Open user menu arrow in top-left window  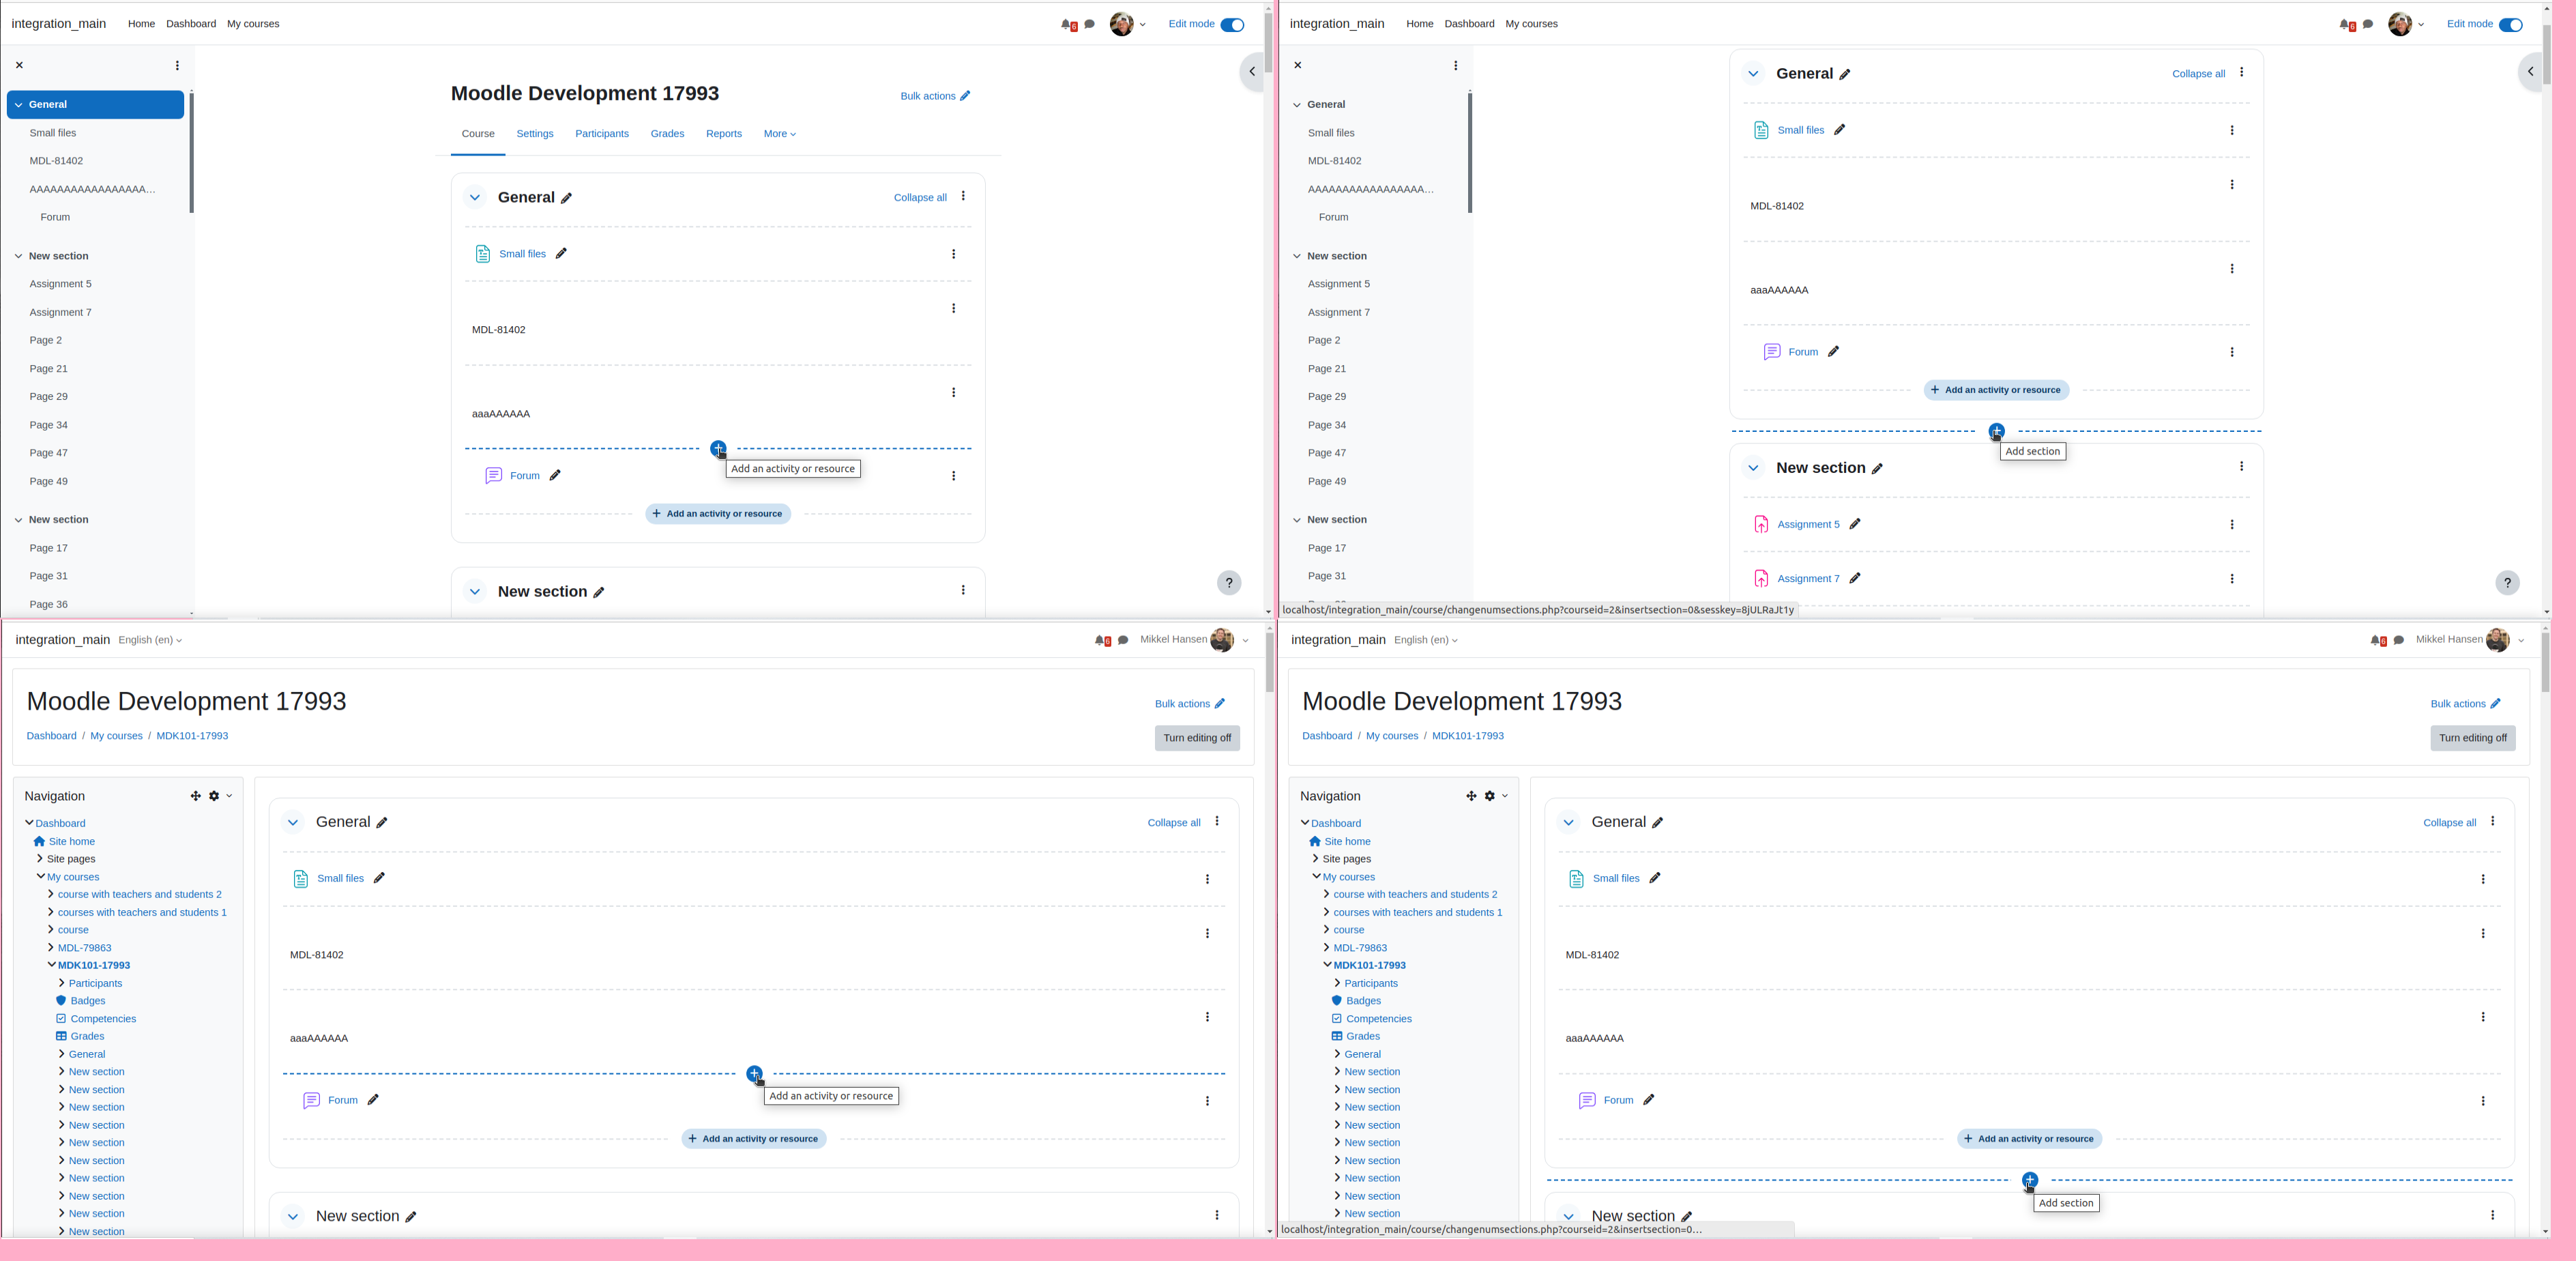pyautogui.click(x=1142, y=24)
